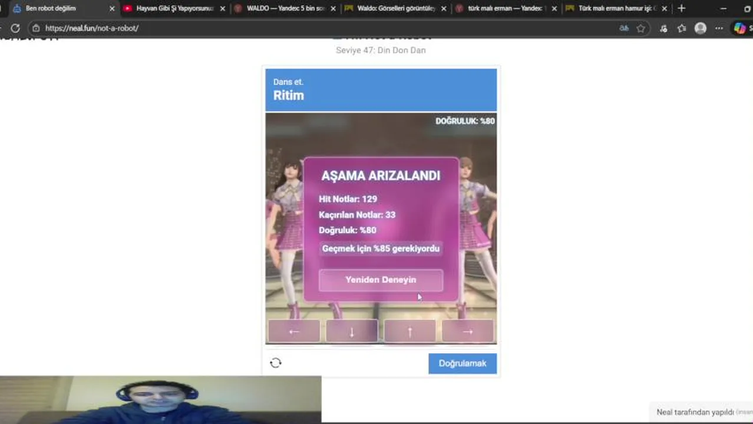Tap the right arrow dance pad
Image resolution: width=753 pixels, height=424 pixels.
click(x=467, y=332)
